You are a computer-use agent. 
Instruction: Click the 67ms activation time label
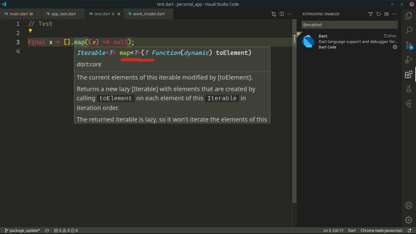[x=390, y=36]
